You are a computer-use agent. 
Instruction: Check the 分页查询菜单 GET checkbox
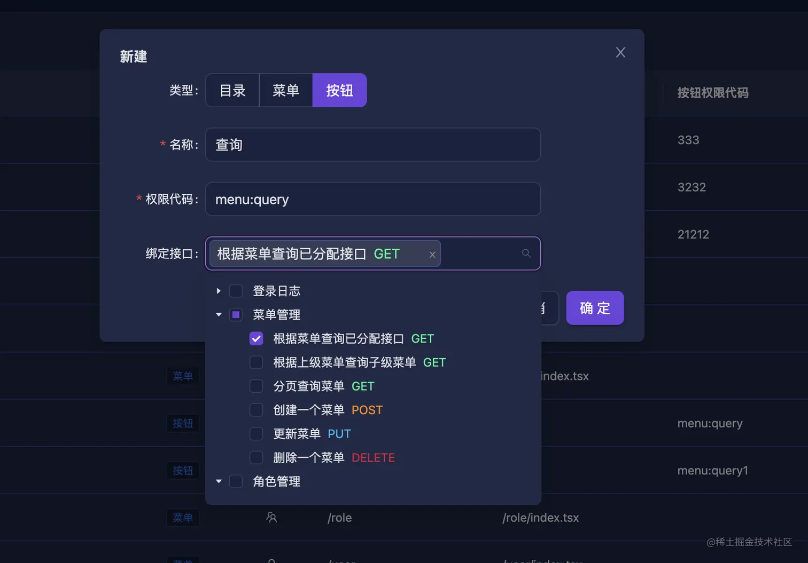coord(256,386)
